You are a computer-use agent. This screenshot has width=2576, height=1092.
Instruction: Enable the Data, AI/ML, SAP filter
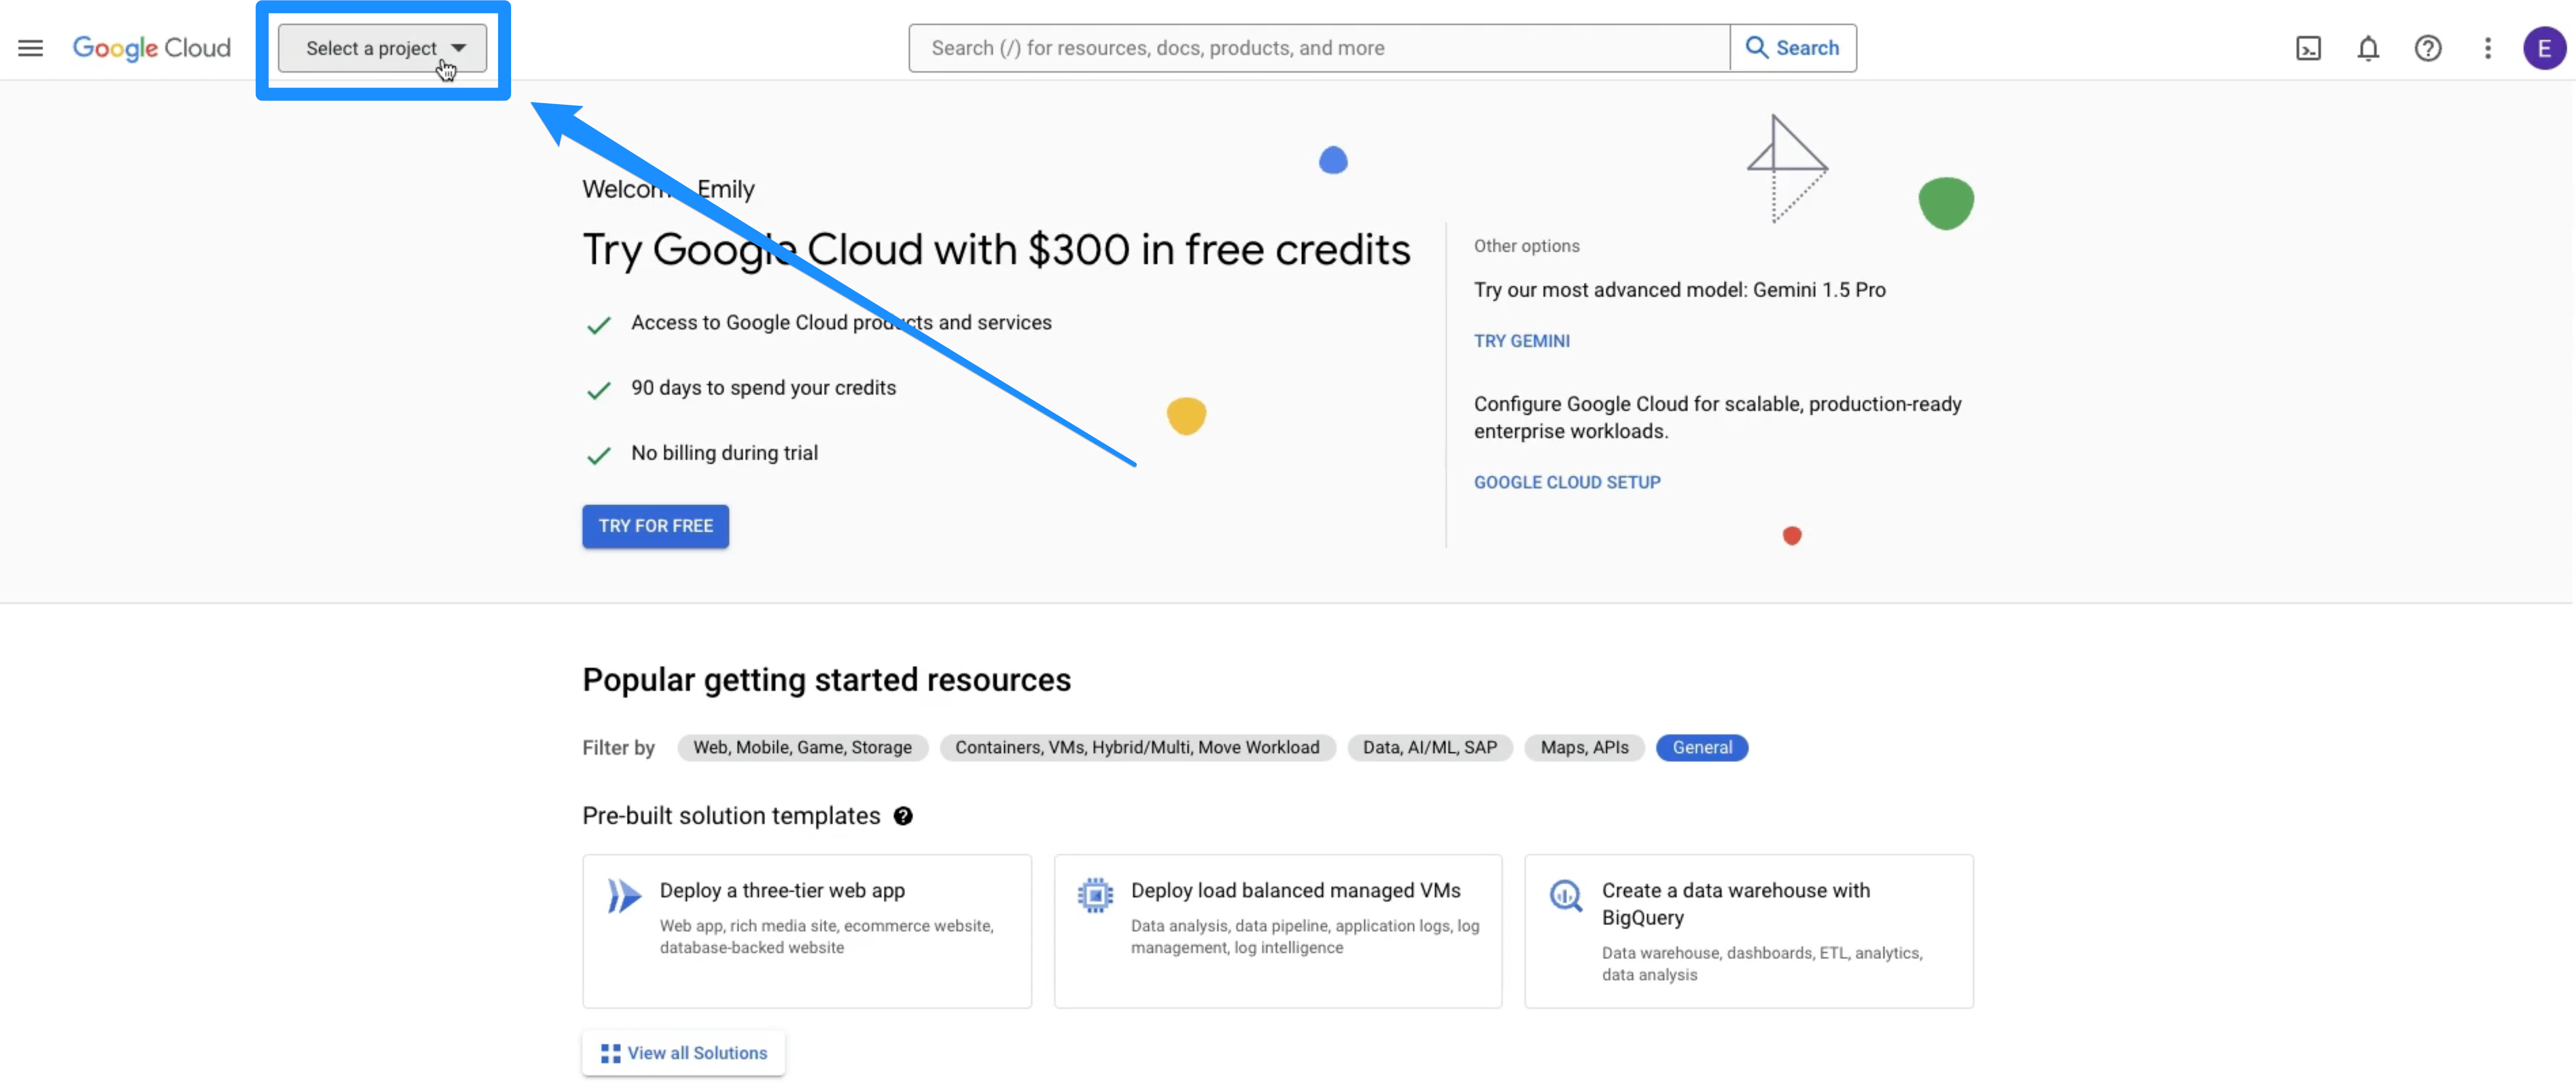coord(1430,747)
